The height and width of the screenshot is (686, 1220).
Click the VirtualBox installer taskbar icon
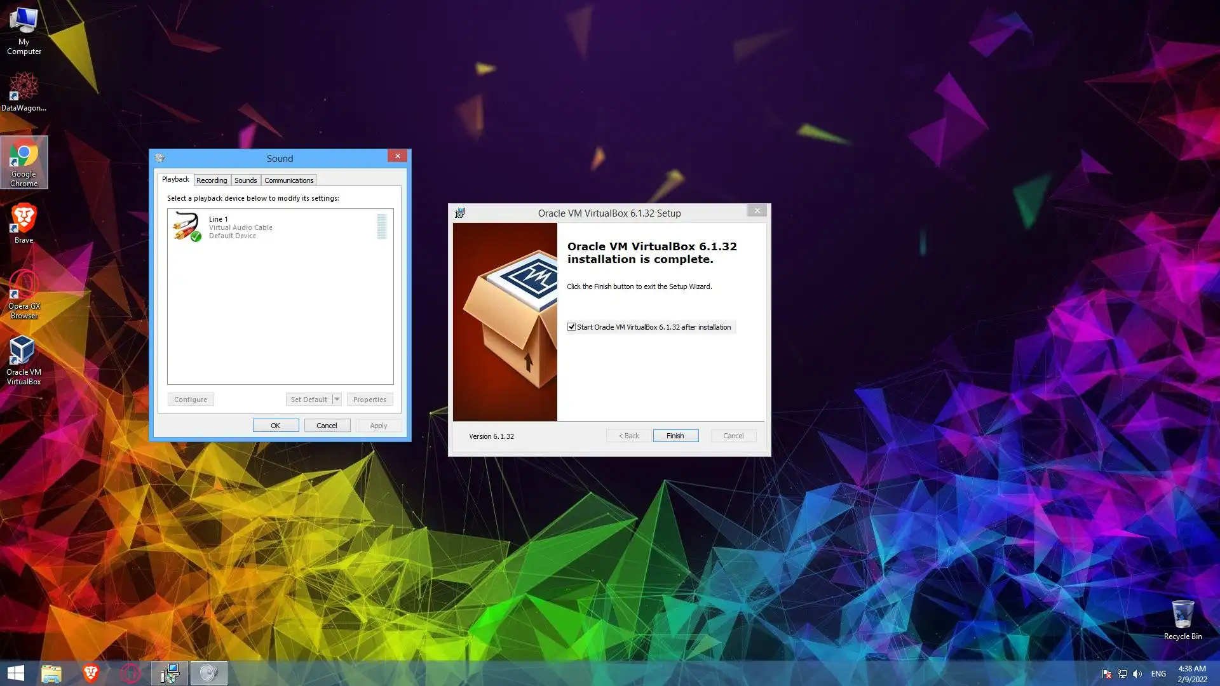170,673
